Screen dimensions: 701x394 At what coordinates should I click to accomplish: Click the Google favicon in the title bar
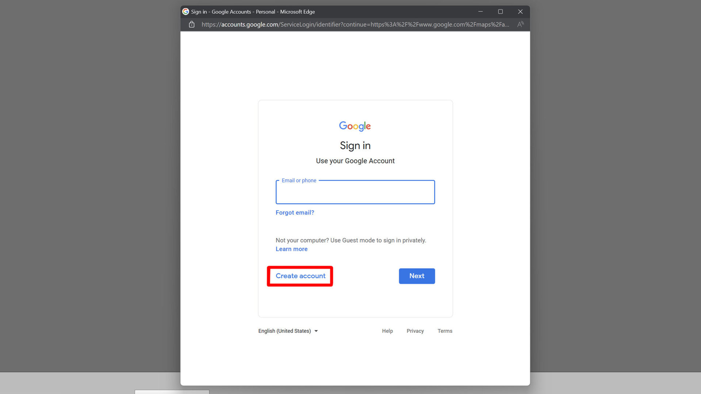[x=186, y=12]
